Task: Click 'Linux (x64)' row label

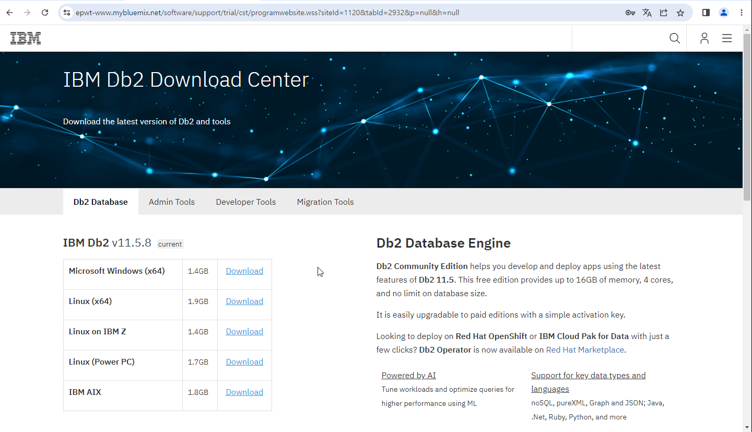Action: click(x=90, y=301)
